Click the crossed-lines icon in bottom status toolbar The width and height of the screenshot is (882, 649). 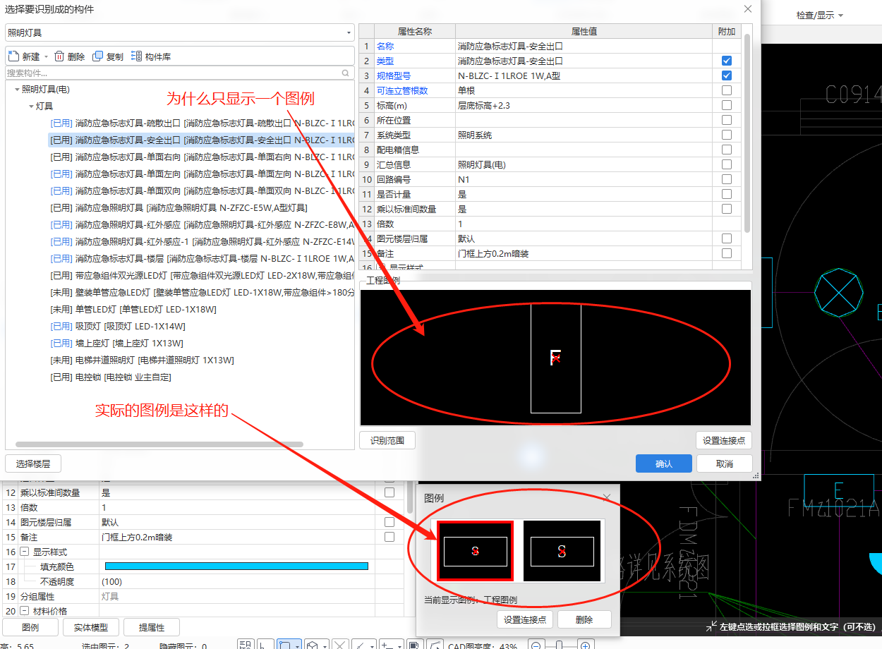(339, 645)
